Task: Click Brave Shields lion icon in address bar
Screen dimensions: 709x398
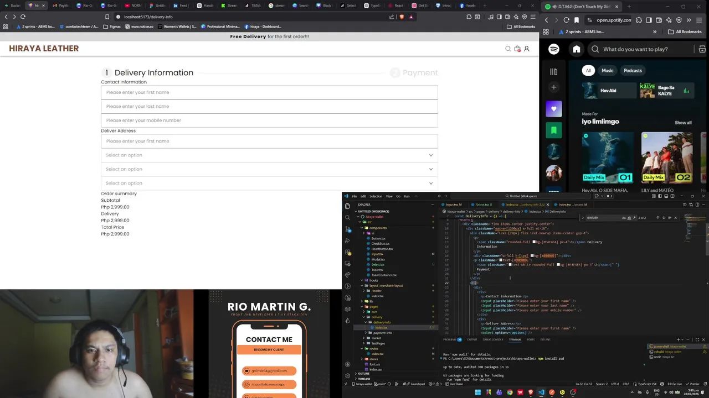Action: 402,17
